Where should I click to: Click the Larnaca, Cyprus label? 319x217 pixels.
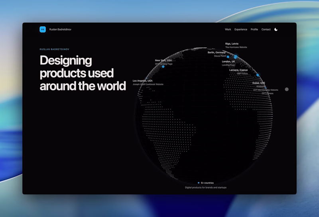tap(238, 70)
